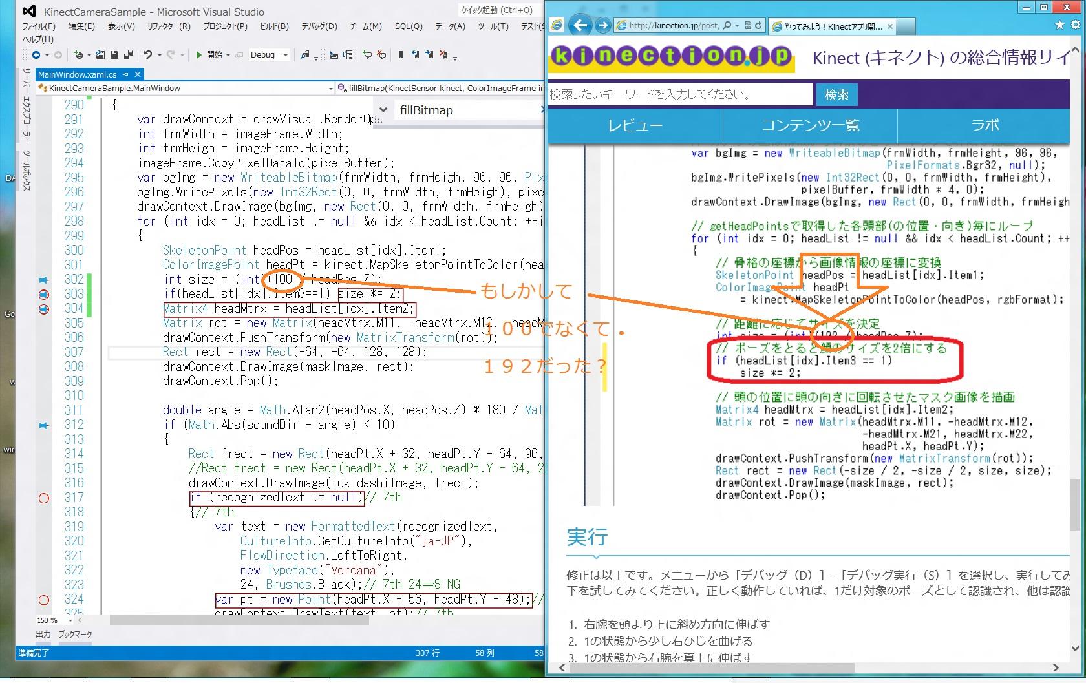Click the クイック起動 quick launch box
The image size is (1086, 683).
[x=500, y=10]
